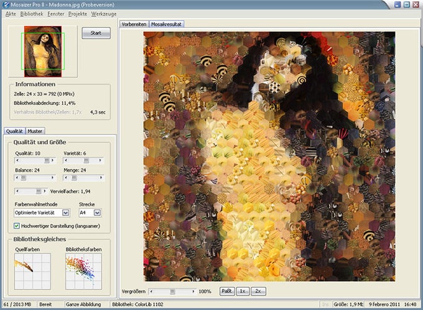Open the Fenster menu
The width and height of the screenshot is (423, 310).
pyautogui.click(x=56, y=14)
